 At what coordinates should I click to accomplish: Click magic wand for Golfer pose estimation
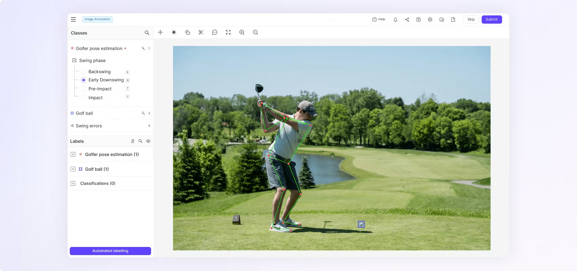(143, 48)
